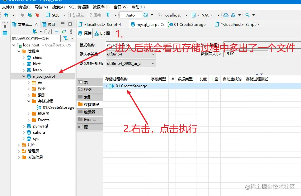Open the localhost active connection selector
This screenshot has height=196, width=301.
[172, 15]
